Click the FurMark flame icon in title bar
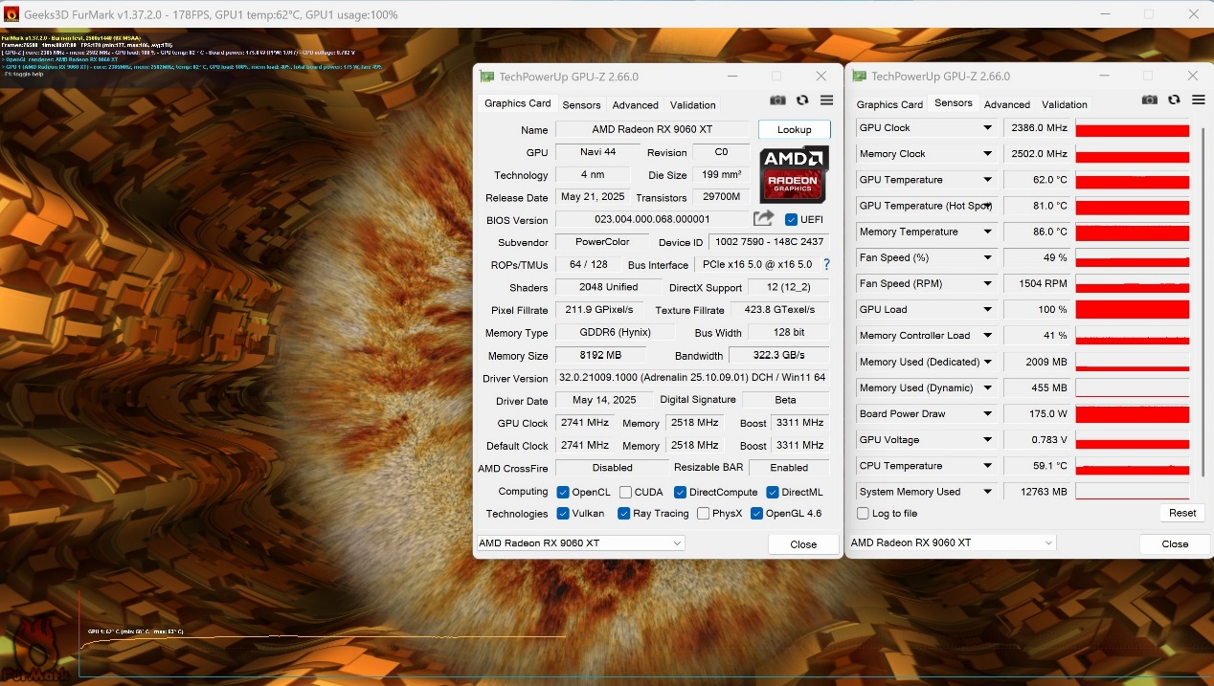The image size is (1214, 686). click(x=11, y=14)
